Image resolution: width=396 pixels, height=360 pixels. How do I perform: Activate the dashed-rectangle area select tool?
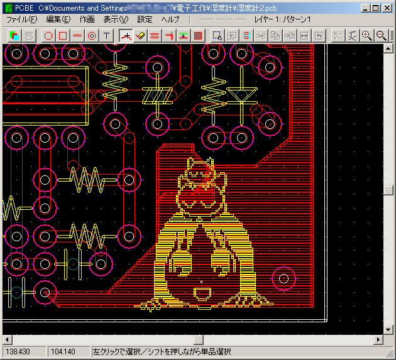tap(217, 36)
